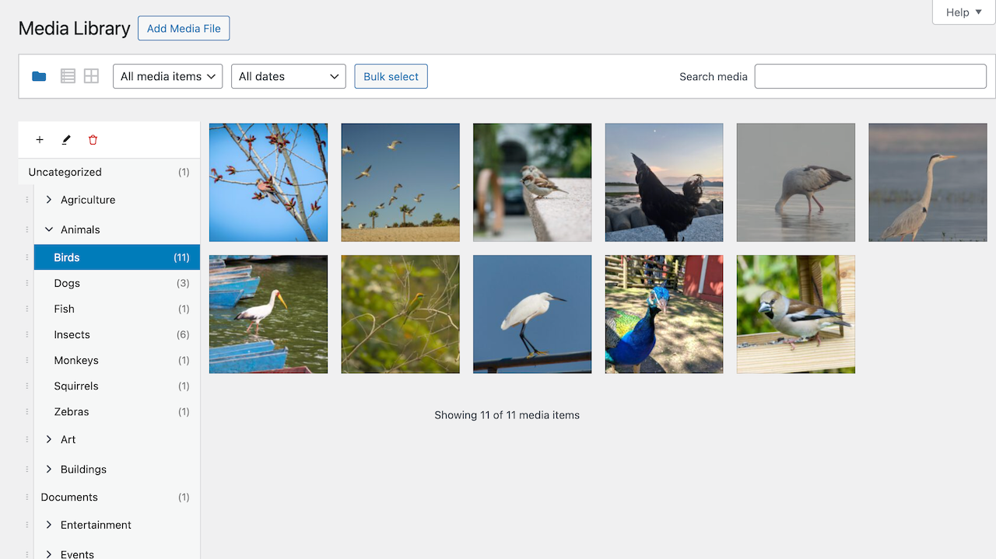996x559 pixels.
Task: Expand the Events folder chevron
Action: pyautogui.click(x=49, y=554)
